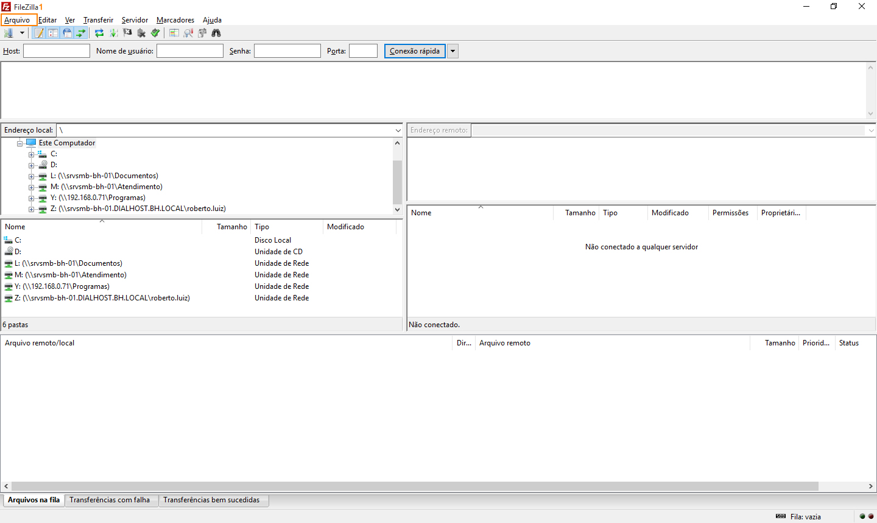The image size is (877, 523).
Task: Toggle the message log display
Action: [39, 33]
